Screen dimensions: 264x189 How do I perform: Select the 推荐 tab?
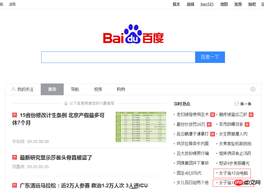tap(52, 89)
